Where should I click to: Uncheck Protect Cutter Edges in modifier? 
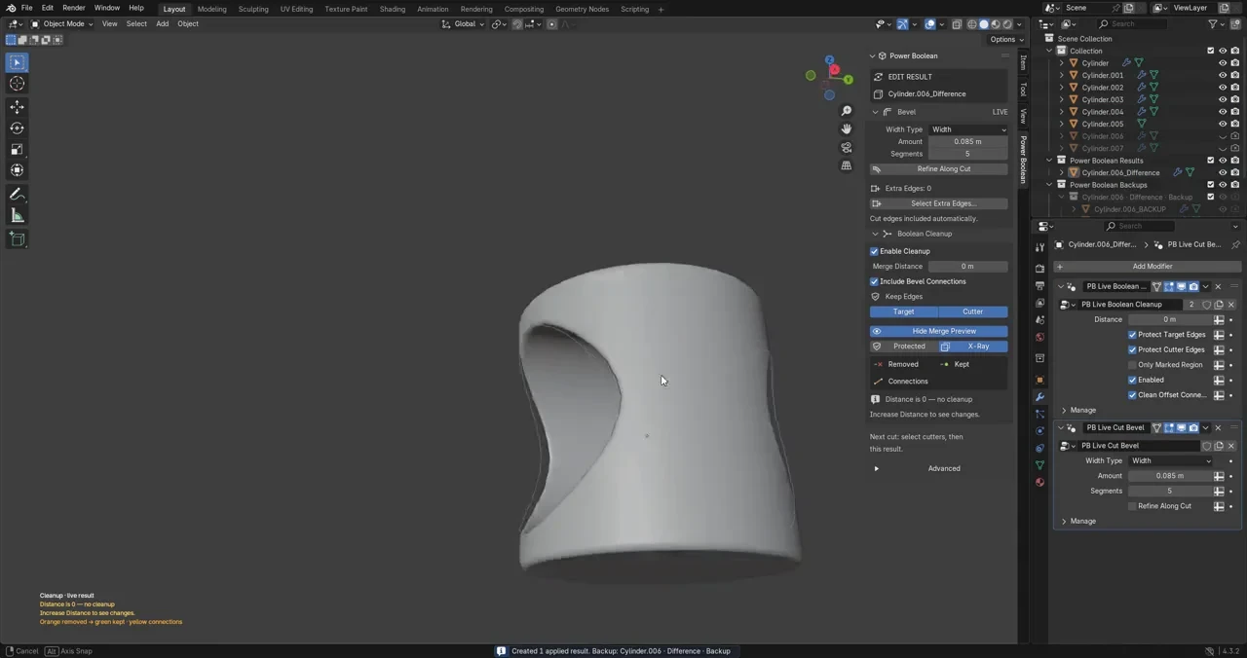pyautogui.click(x=1133, y=349)
